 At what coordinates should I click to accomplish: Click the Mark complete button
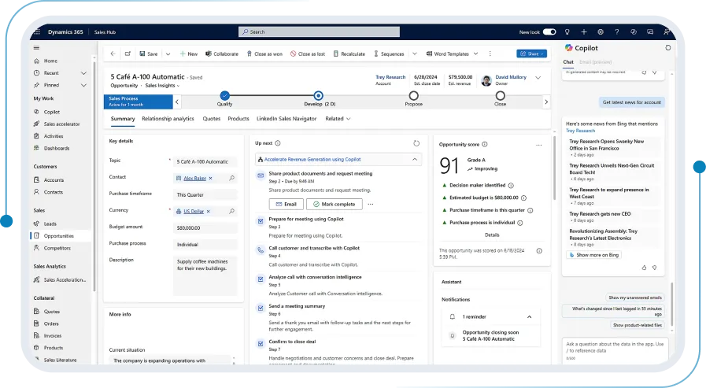tap(334, 205)
